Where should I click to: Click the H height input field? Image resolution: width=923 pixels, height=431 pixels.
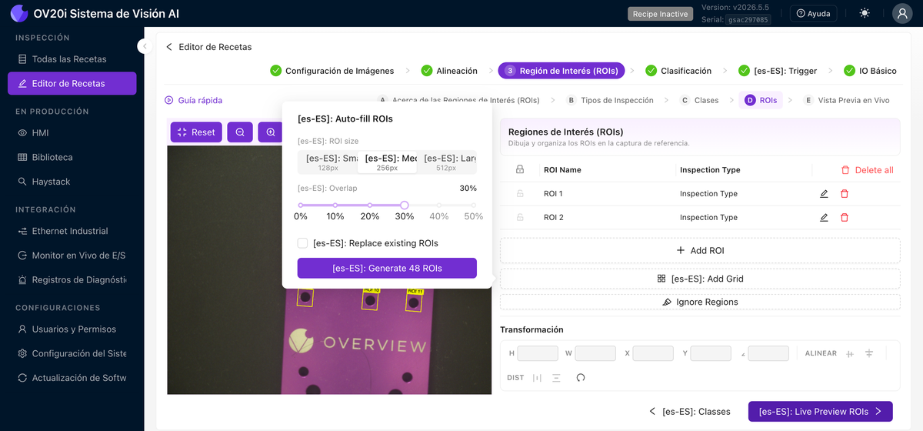(x=538, y=353)
